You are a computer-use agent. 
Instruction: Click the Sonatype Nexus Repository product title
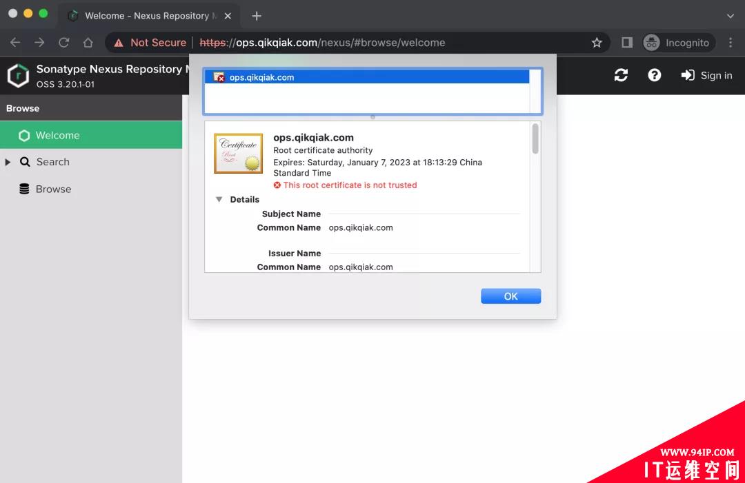pyautogui.click(x=113, y=70)
